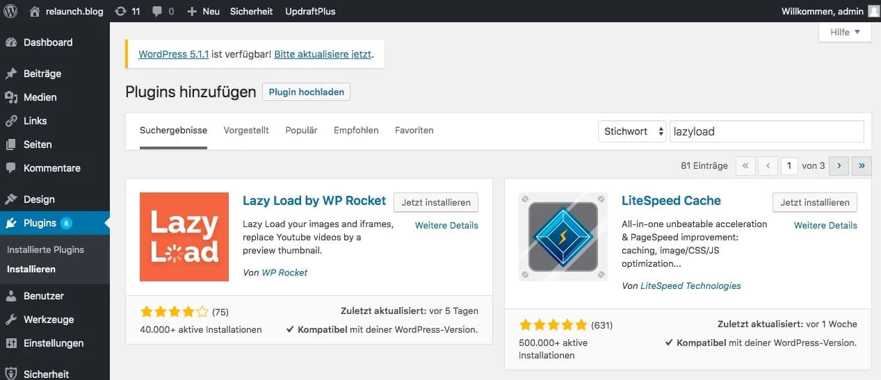Open Weitere Details for LiteSpeed Cache
This screenshot has height=380, width=881.
click(x=825, y=225)
